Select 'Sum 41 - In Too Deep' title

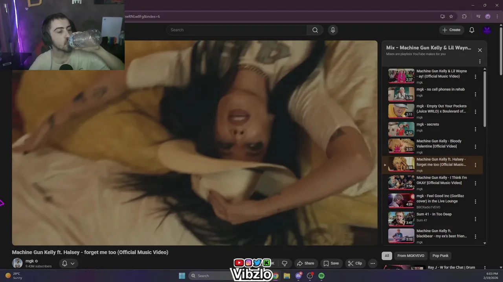434,214
